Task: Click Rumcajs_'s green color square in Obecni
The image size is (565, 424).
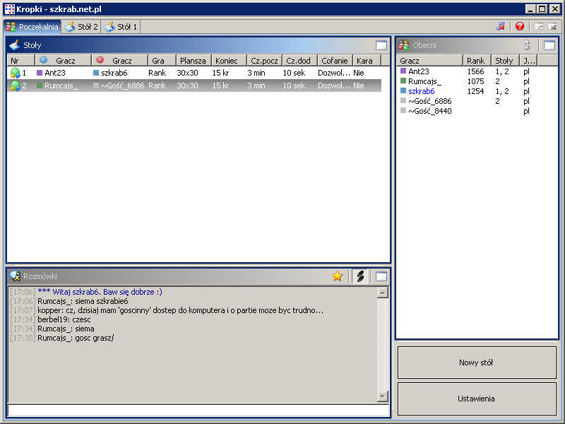Action: pyautogui.click(x=403, y=81)
